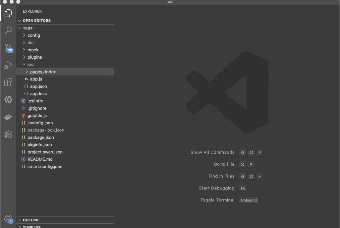The image size is (340, 228).
Task: Expand the mock folder
Action: [x=24, y=50]
